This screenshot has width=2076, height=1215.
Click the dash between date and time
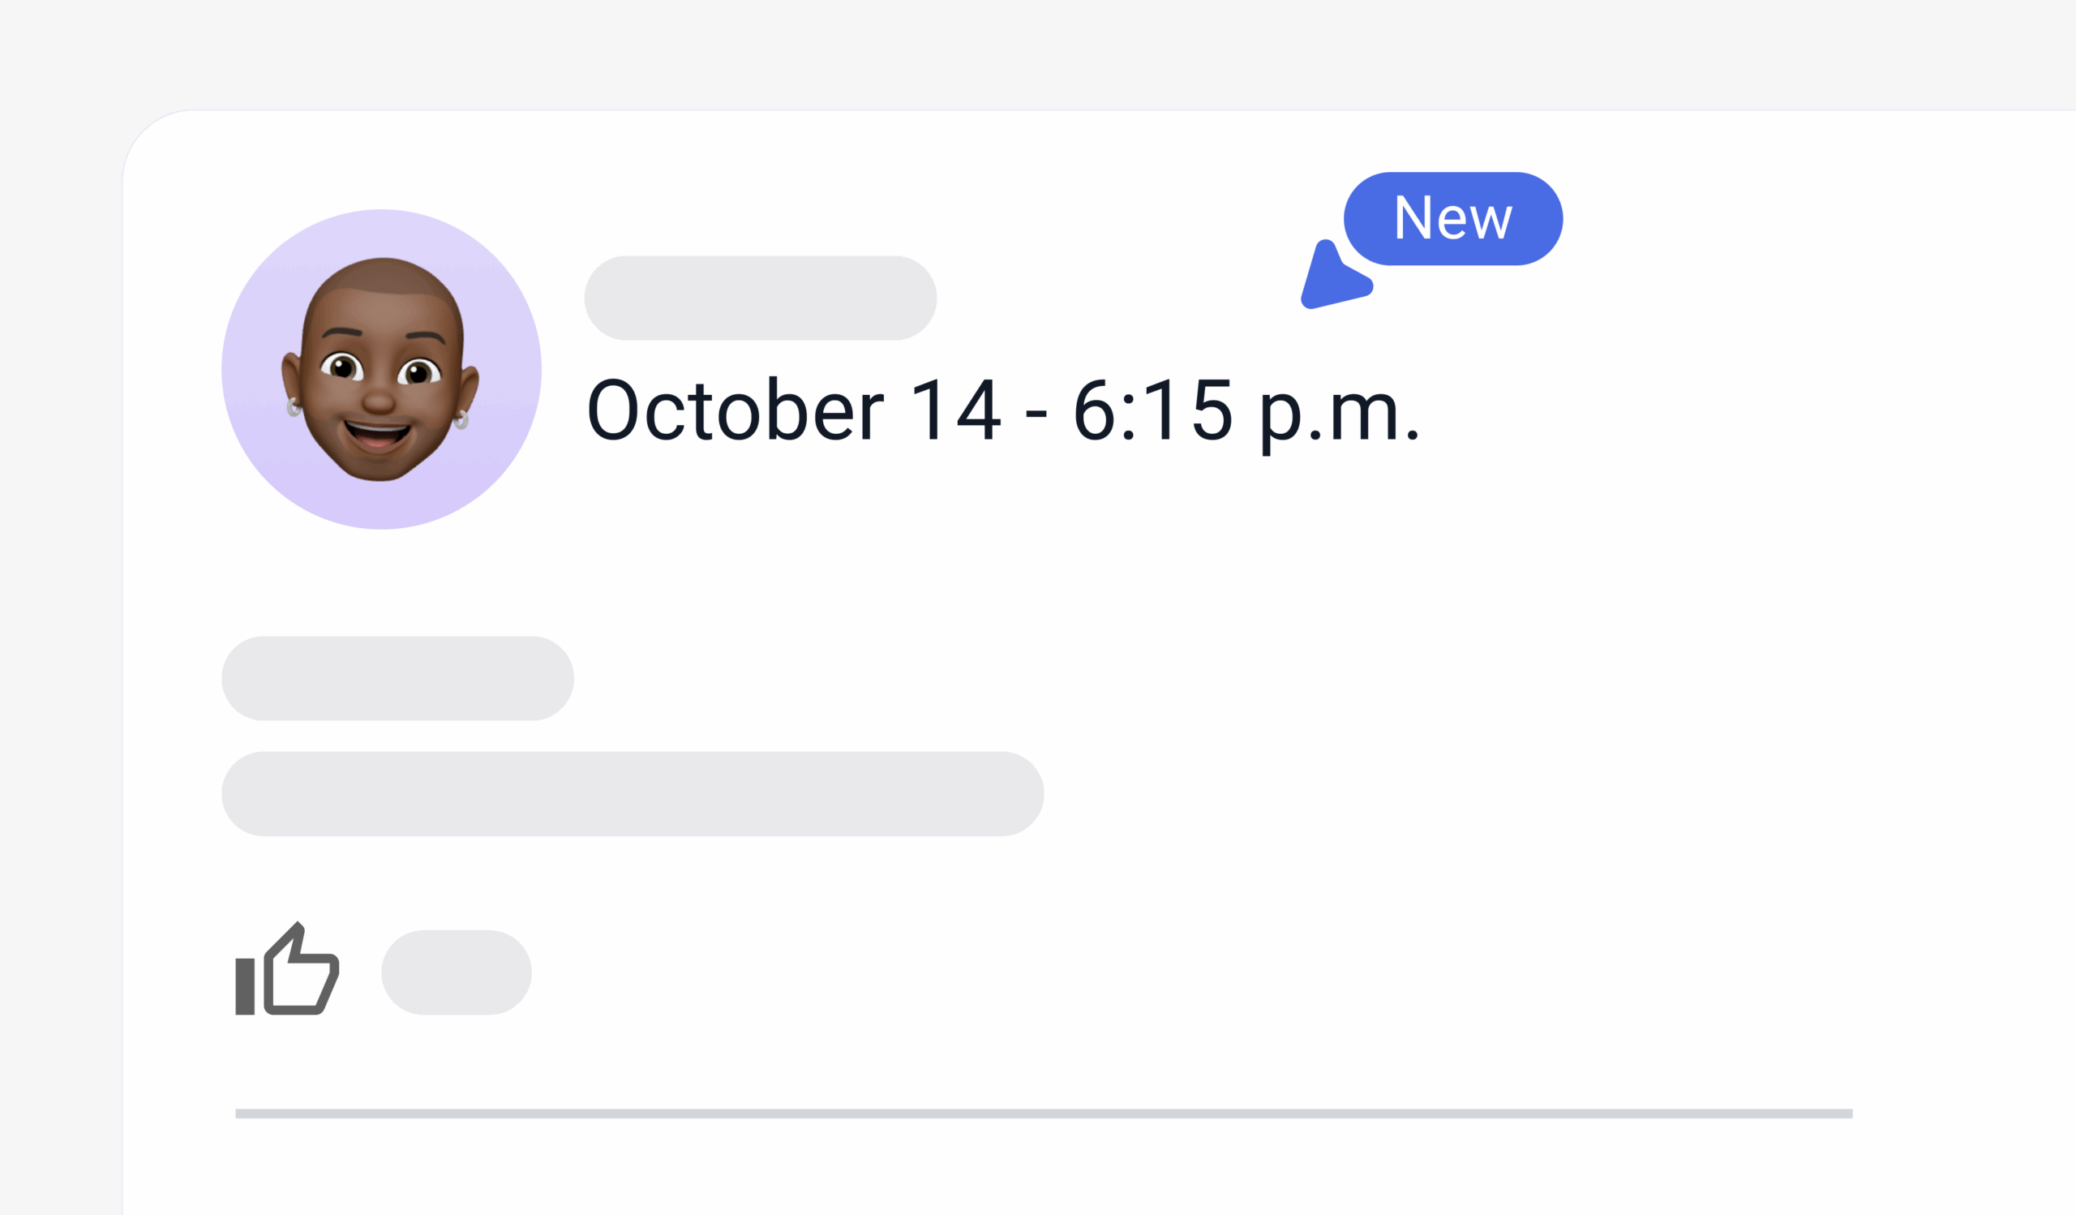[1036, 412]
